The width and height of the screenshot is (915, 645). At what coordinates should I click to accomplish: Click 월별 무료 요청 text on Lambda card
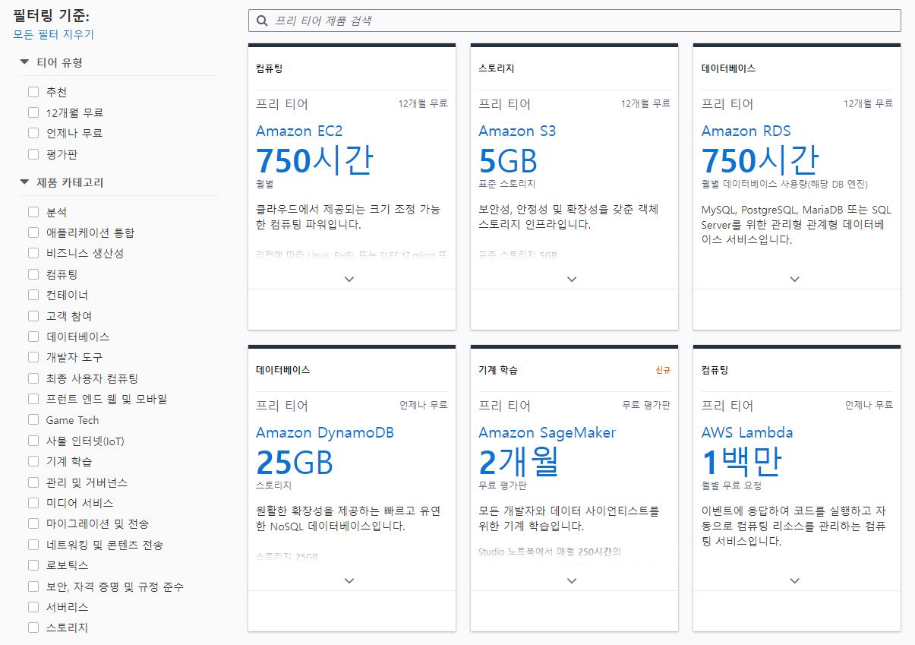pos(731,485)
